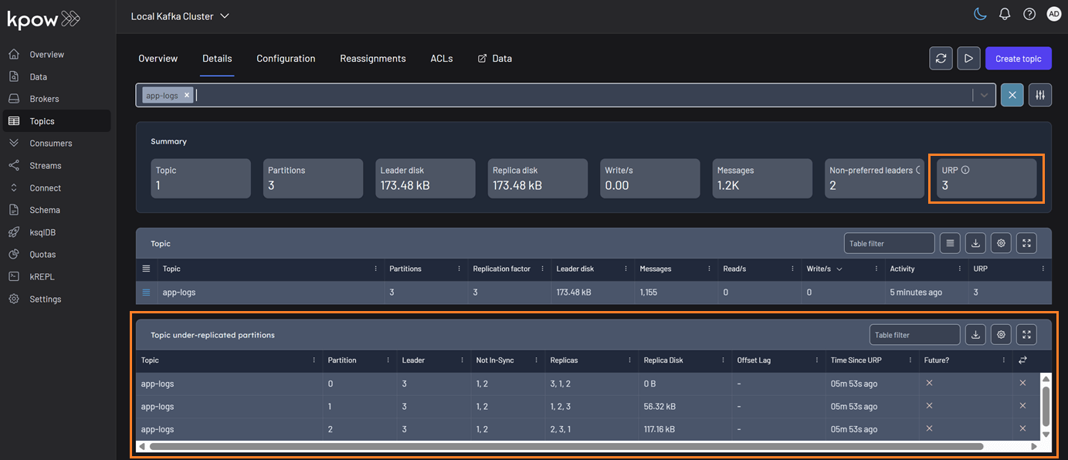
Task: Open Topic table gear settings
Action: [1002, 243]
